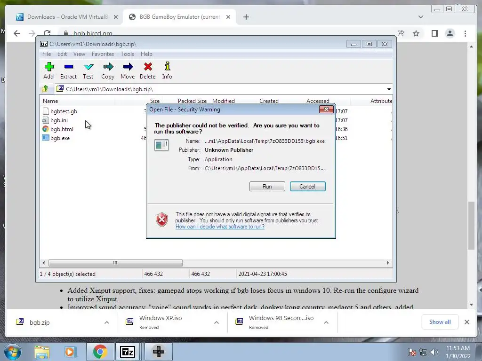Click the network icon in system tray
Image resolution: width=482 pixels, height=361 pixels.
point(423,352)
